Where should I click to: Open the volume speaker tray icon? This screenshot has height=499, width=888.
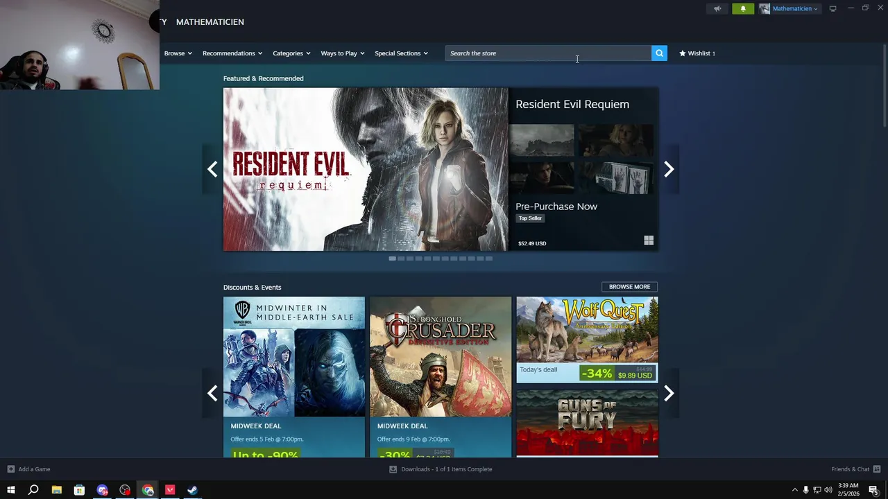(828, 490)
